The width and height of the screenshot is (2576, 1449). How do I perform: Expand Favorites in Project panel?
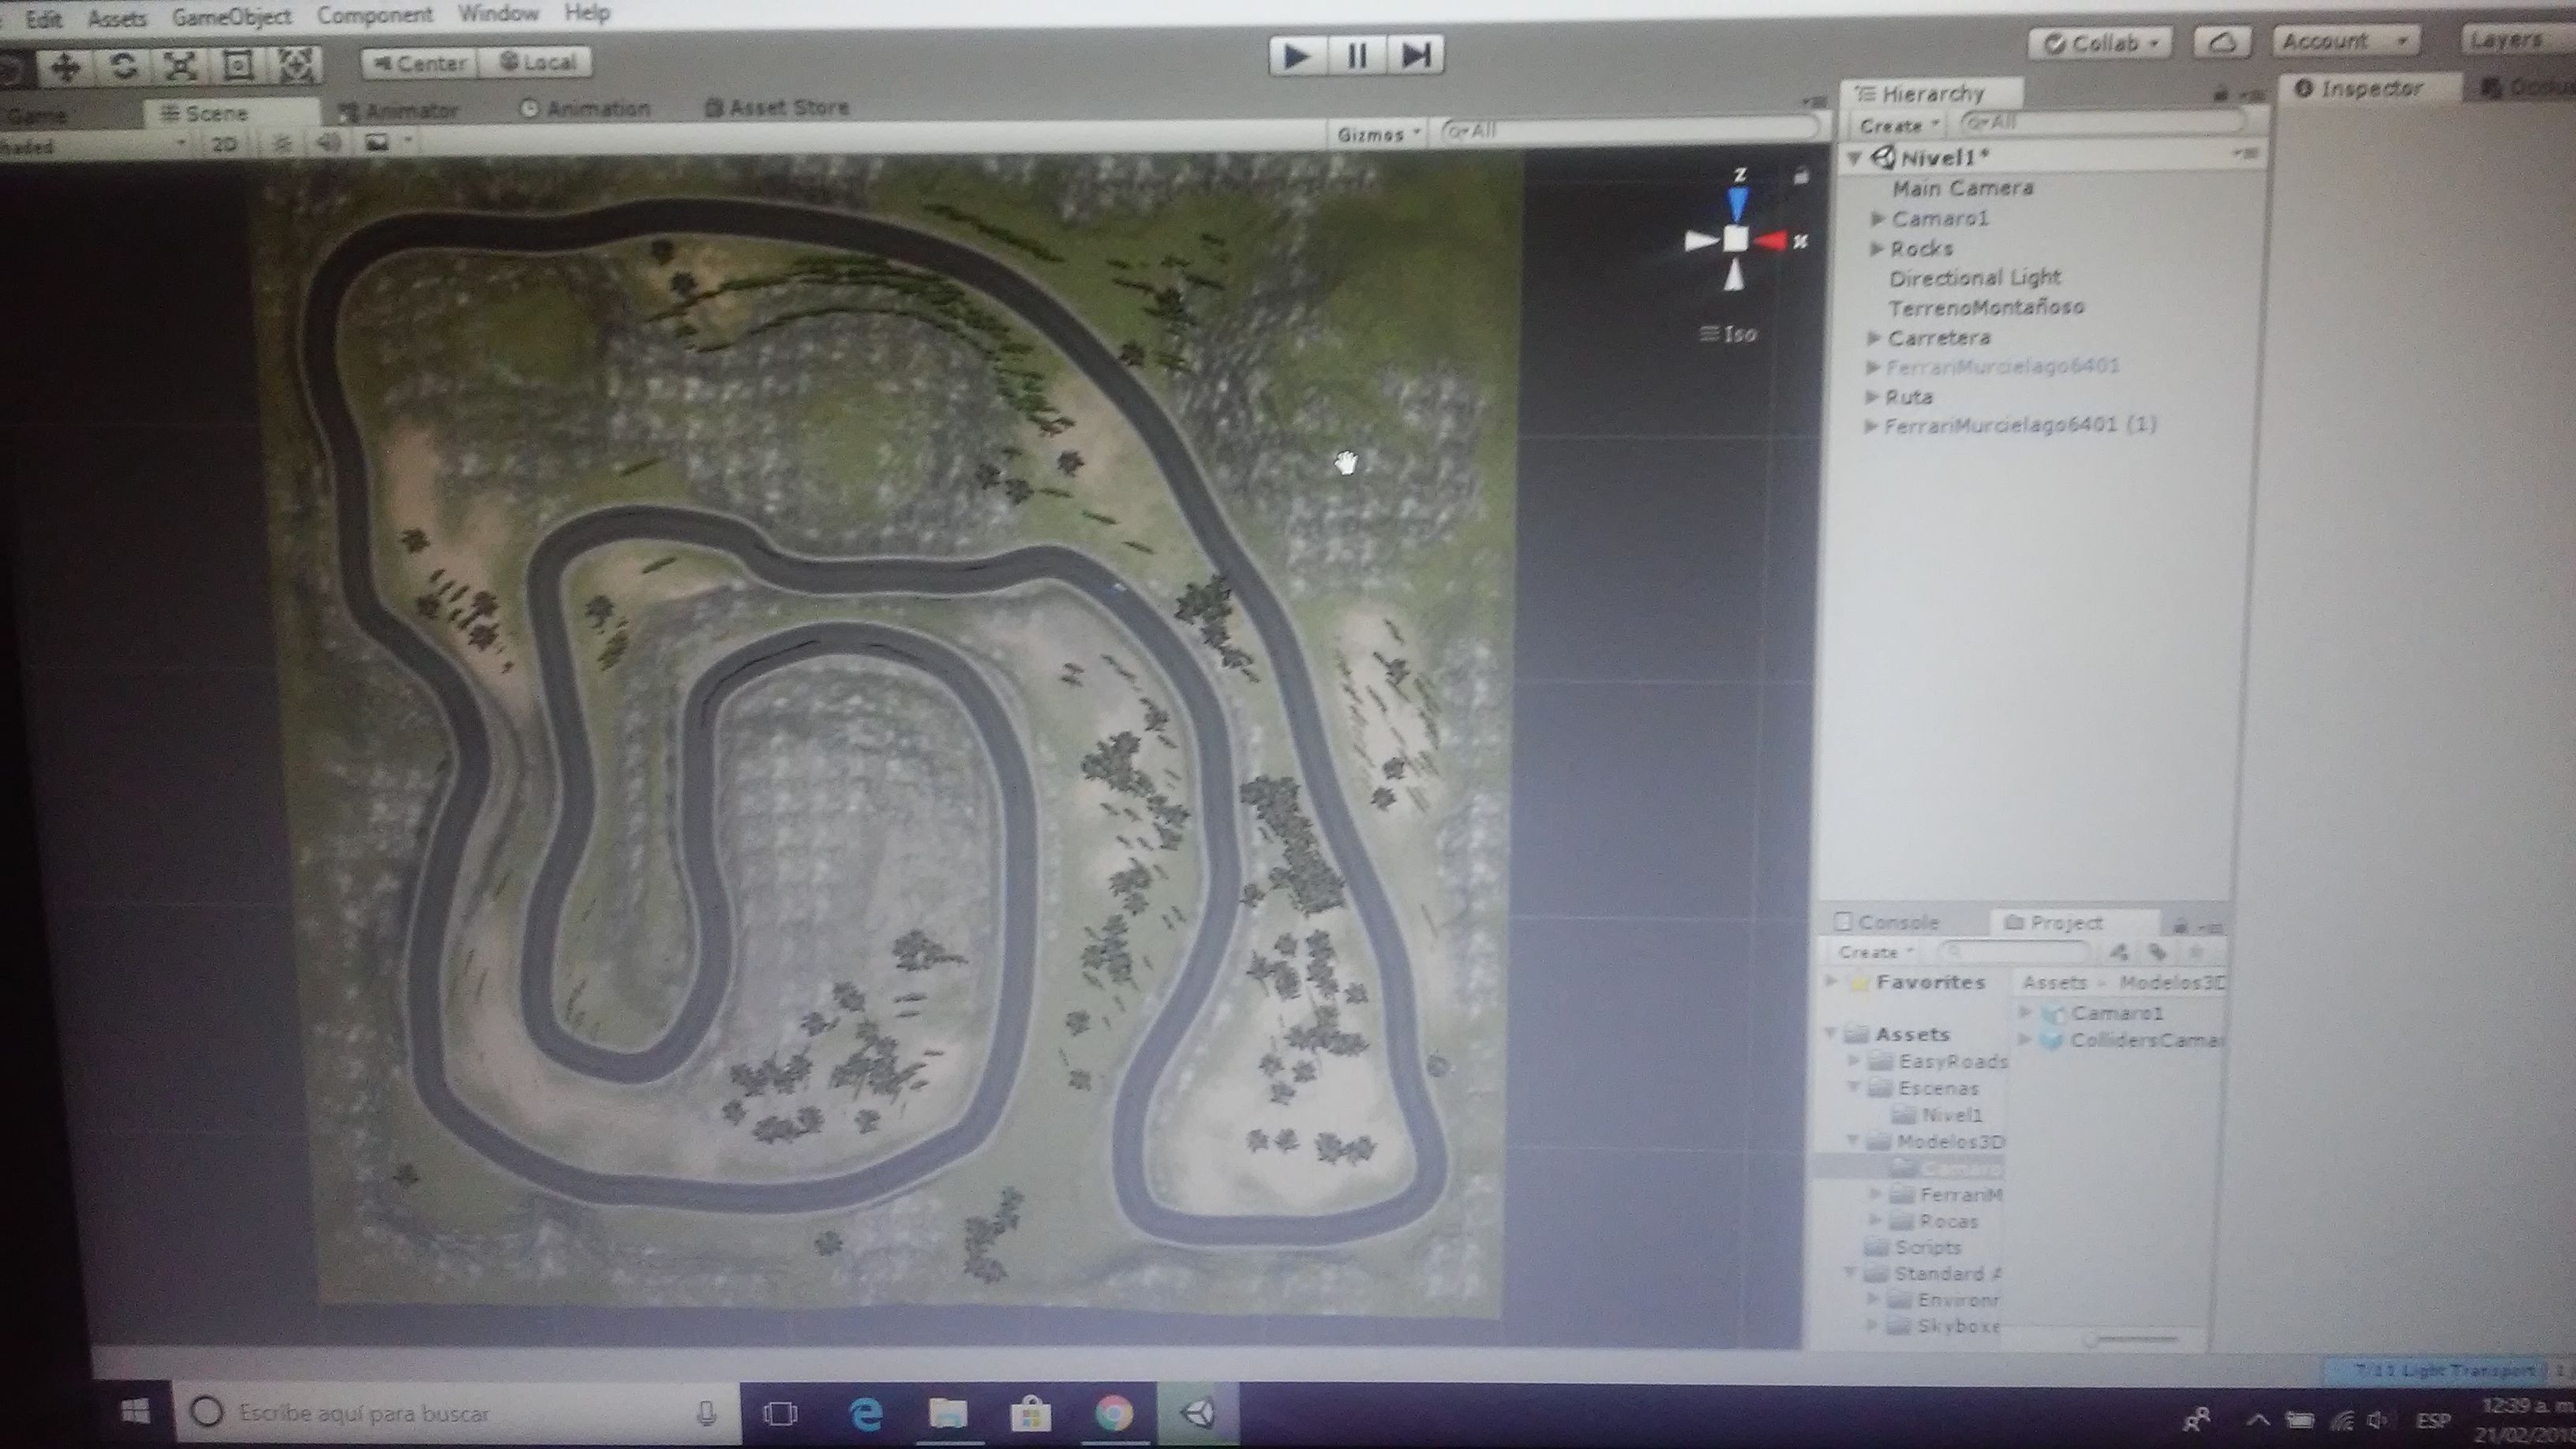point(1832,982)
